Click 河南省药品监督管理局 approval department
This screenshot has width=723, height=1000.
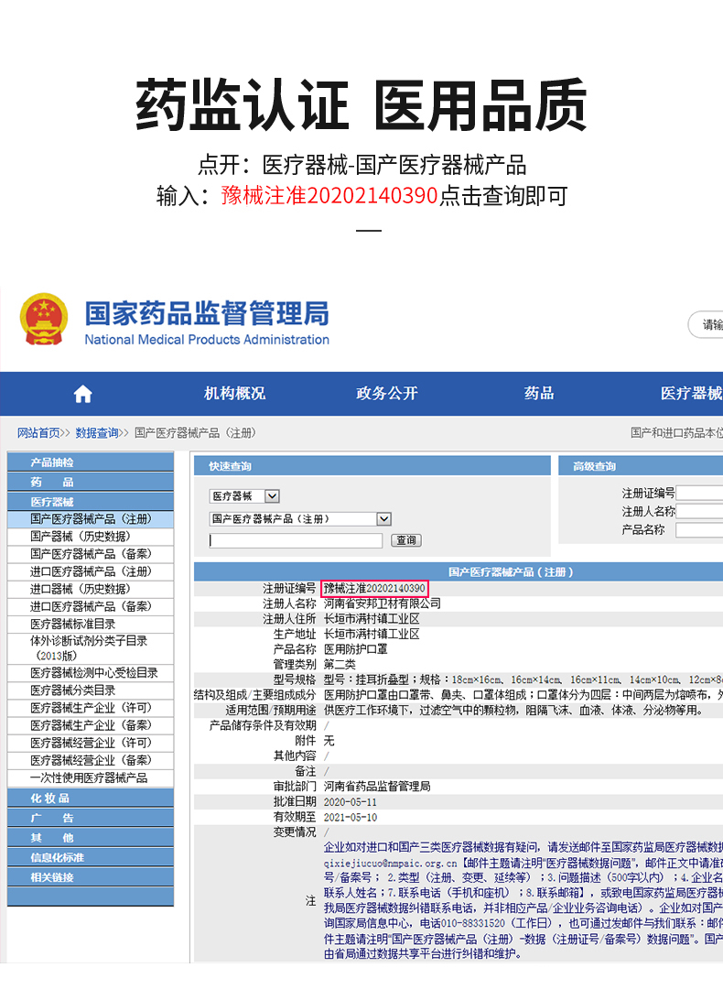377,787
